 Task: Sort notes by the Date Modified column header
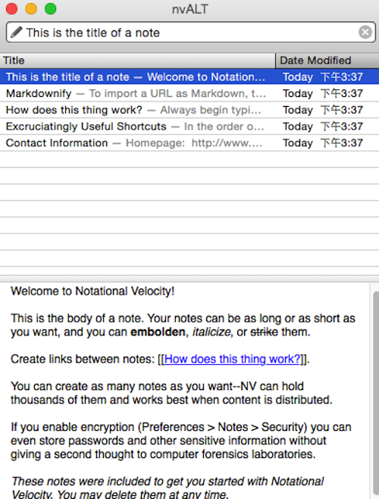click(x=327, y=61)
